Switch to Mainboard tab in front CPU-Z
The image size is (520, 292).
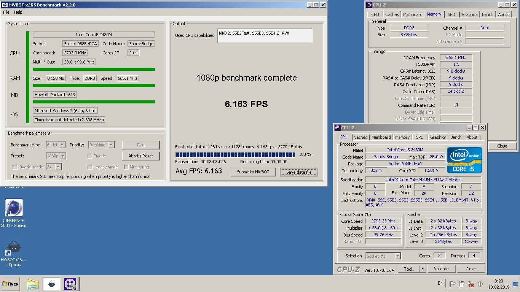pyautogui.click(x=381, y=137)
